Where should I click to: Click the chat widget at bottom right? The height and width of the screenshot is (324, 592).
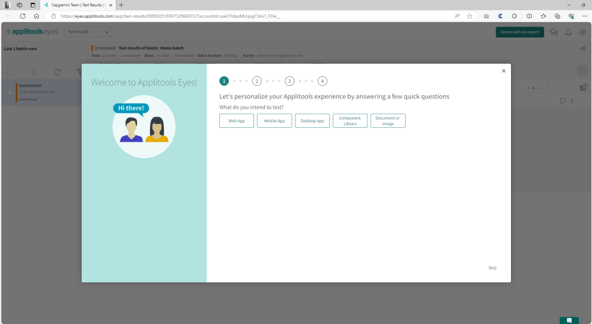coord(569,320)
